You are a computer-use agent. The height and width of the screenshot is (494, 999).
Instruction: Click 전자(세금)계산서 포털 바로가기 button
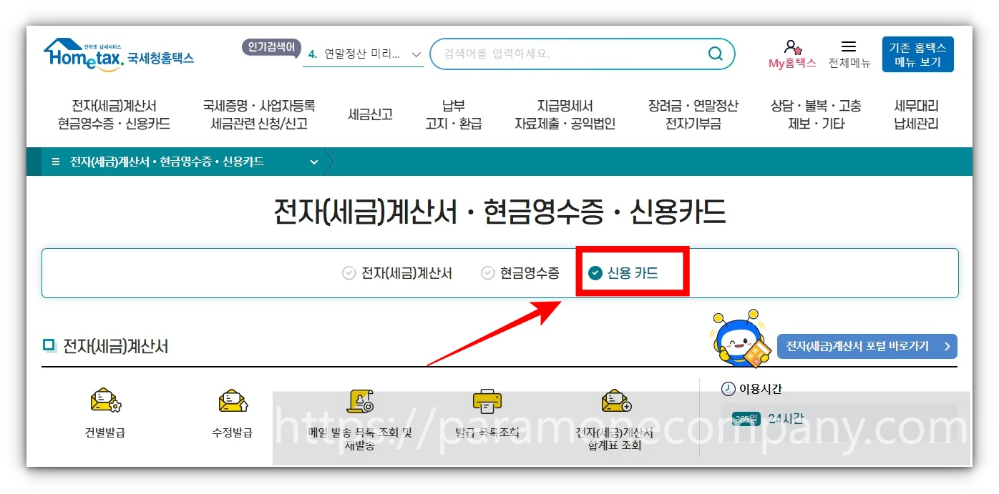(x=867, y=346)
